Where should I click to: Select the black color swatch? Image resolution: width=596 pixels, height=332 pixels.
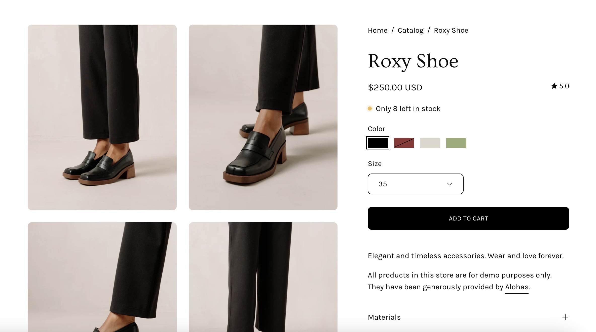click(x=378, y=143)
